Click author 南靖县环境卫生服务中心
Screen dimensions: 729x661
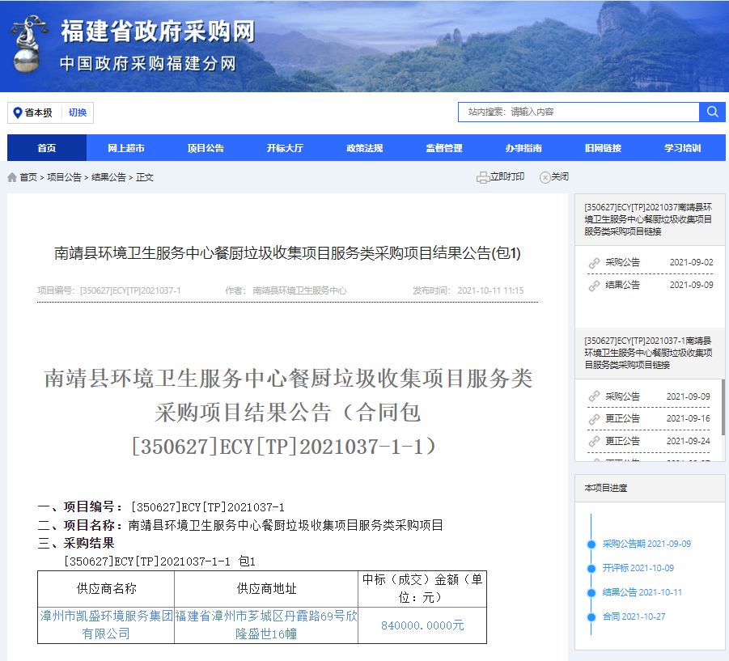tap(300, 290)
